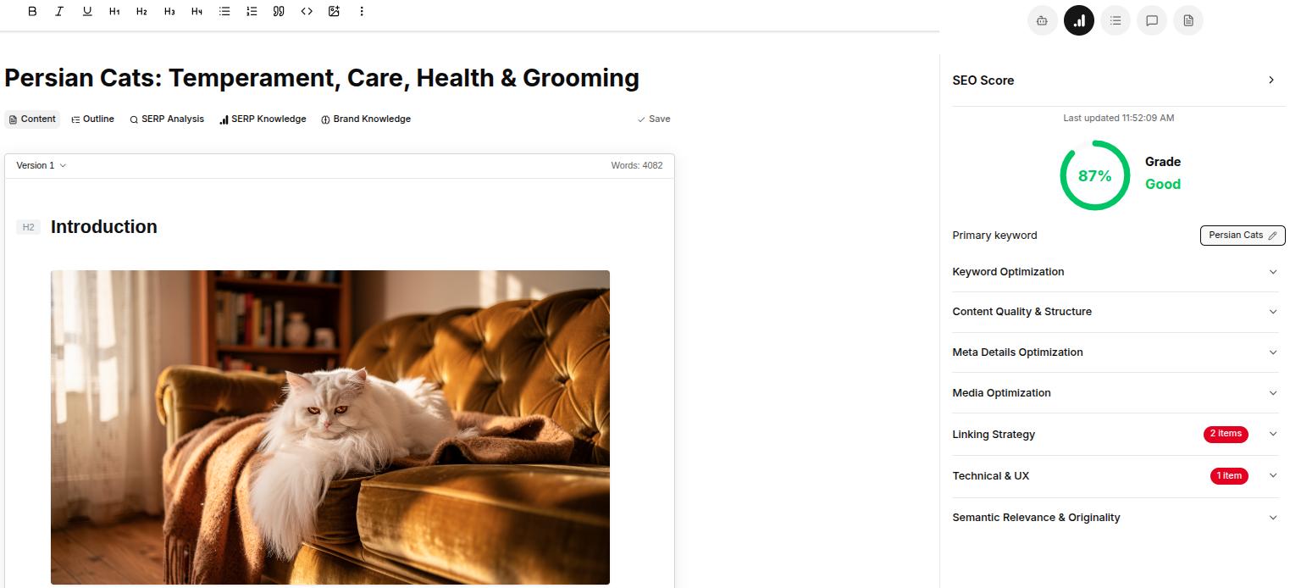Insert a blockquote
The width and height of the screenshot is (1290, 588).
coord(279,12)
